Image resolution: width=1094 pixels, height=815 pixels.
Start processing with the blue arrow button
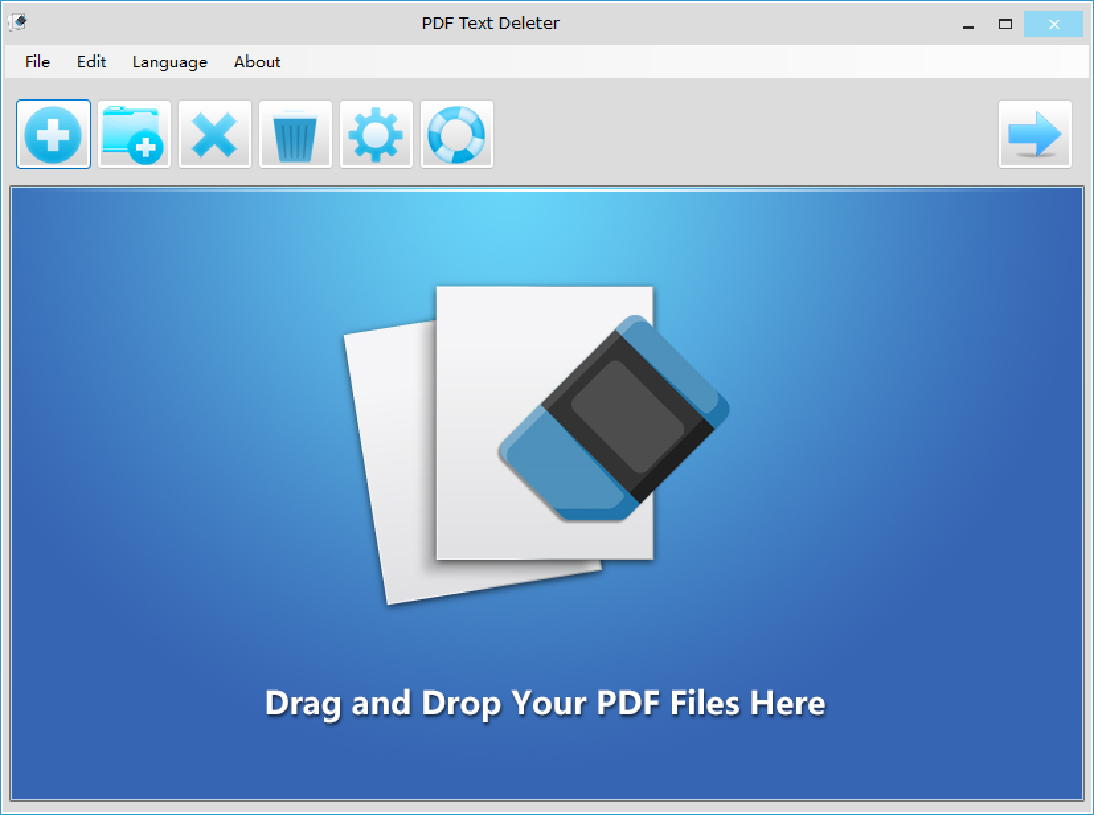(1035, 134)
